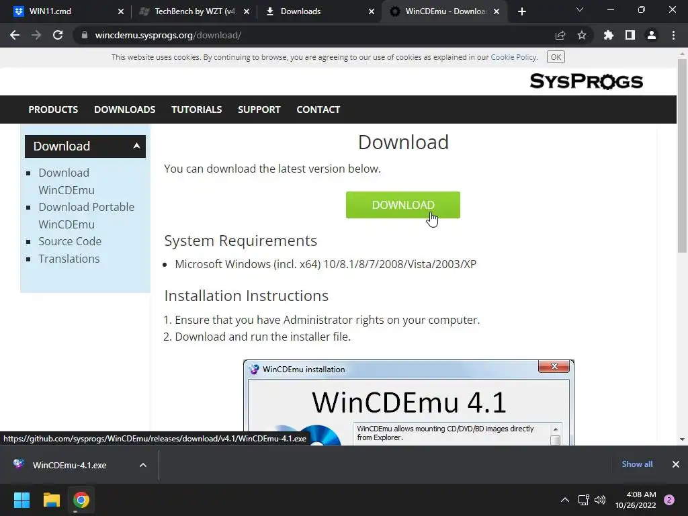Open the SUPPORT menu
This screenshot has height=516, width=688.
(259, 110)
